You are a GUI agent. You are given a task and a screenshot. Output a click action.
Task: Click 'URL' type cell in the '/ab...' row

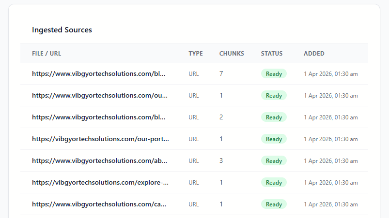(x=193, y=161)
